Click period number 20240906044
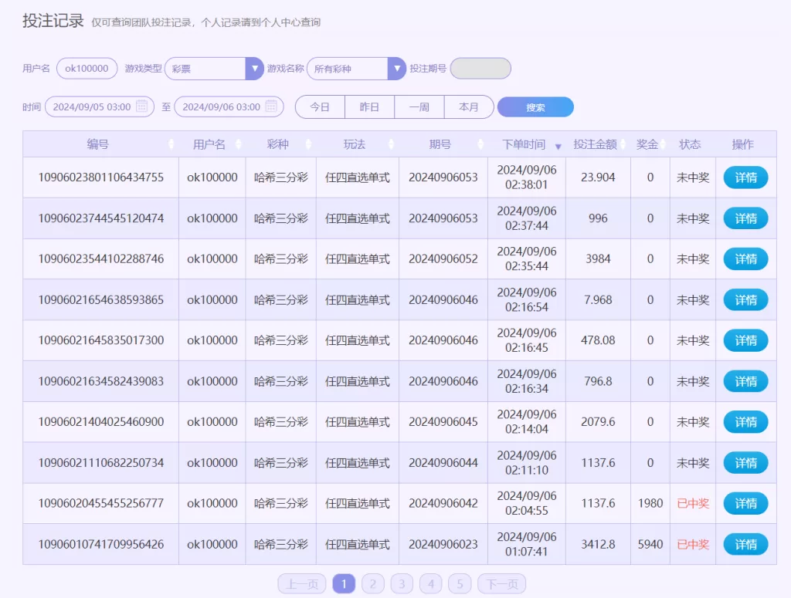Image resolution: width=791 pixels, height=598 pixels. (x=443, y=462)
